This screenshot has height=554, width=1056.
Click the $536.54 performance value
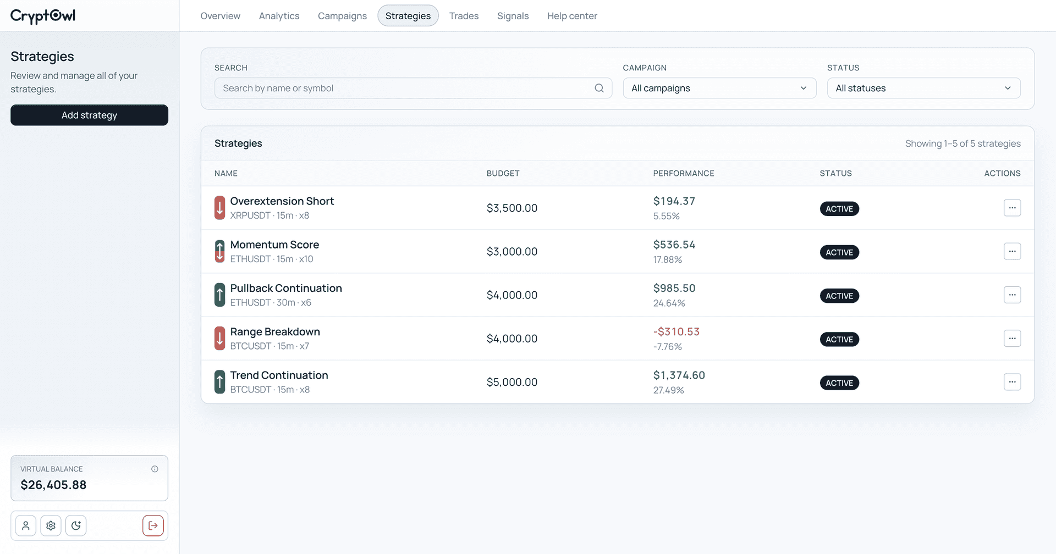click(674, 245)
